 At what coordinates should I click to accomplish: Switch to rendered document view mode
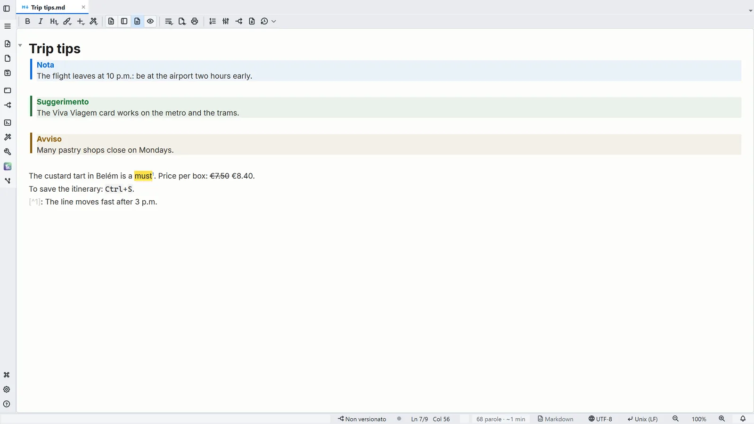137,21
